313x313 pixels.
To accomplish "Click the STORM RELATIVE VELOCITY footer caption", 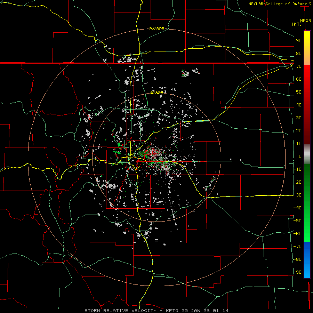I will [x=156, y=311].
